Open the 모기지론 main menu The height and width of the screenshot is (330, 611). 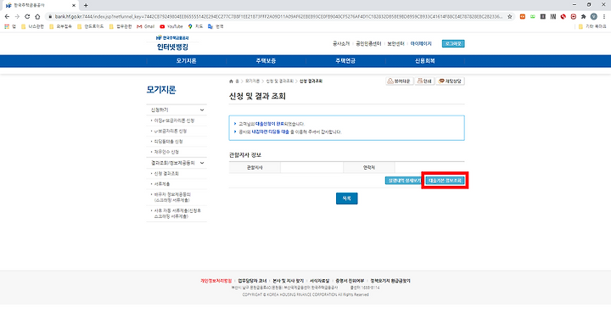coord(186,61)
